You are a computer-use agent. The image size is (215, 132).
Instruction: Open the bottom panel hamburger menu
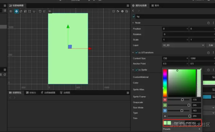[128, 93]
